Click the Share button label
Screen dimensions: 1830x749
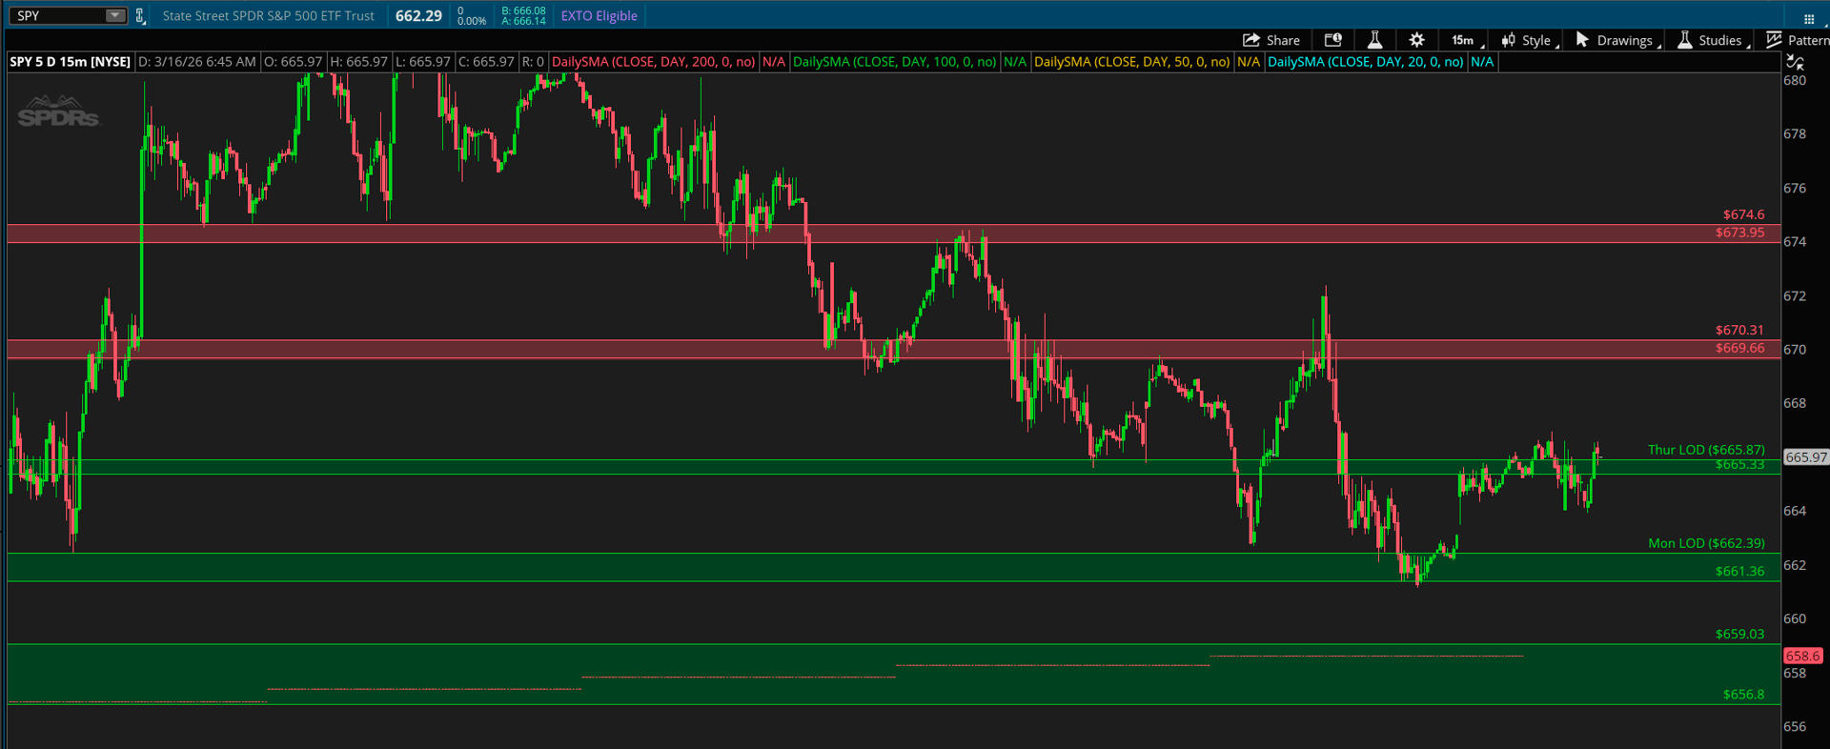(1283, 40)
